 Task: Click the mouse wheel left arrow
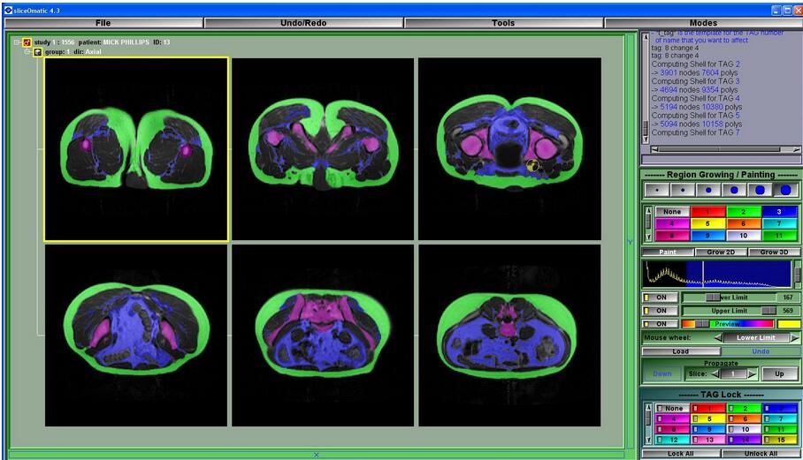click(718, 338)
